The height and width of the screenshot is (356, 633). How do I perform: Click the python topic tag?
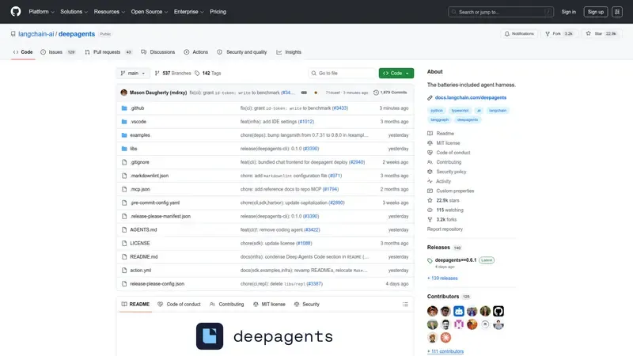point(437,110)
